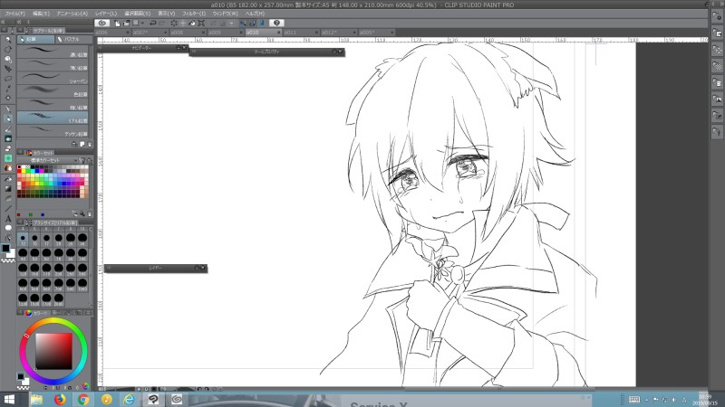Select the Gradient tool
This screenshot has width=725, height=407.
[x=8, y=189]
